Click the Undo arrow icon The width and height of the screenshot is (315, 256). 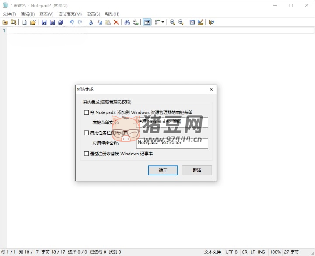click(x=71, y=22)
